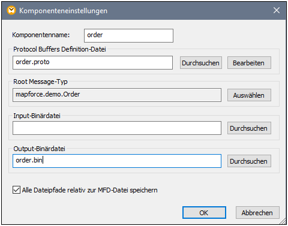Click the mapforce.demo.Order root message field
This screenshot has height=226, width=288.
(117, 95)
